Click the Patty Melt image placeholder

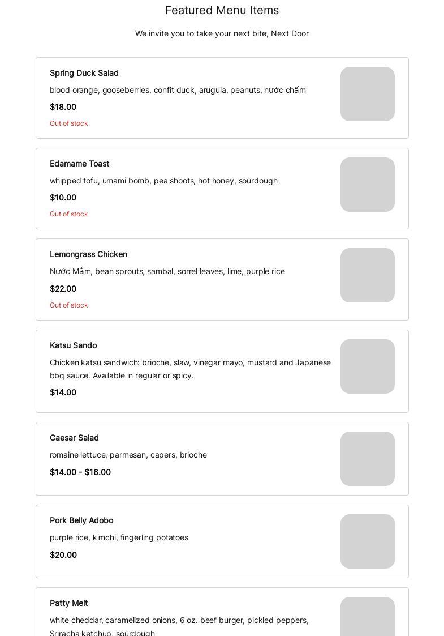pos(367,617)
